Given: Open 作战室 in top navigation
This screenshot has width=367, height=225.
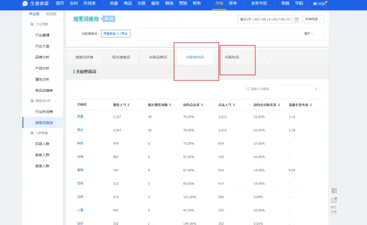Looking at the screenshot, I should click(x=89, y=3).
